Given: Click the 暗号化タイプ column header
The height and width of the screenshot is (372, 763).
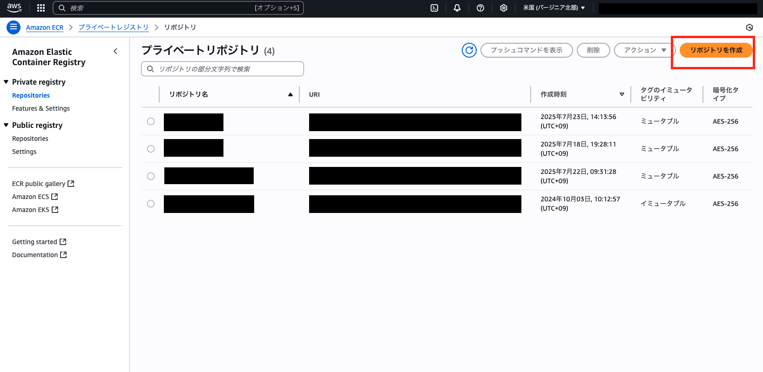Looking at the screenshot, I should tap(725, 94).
